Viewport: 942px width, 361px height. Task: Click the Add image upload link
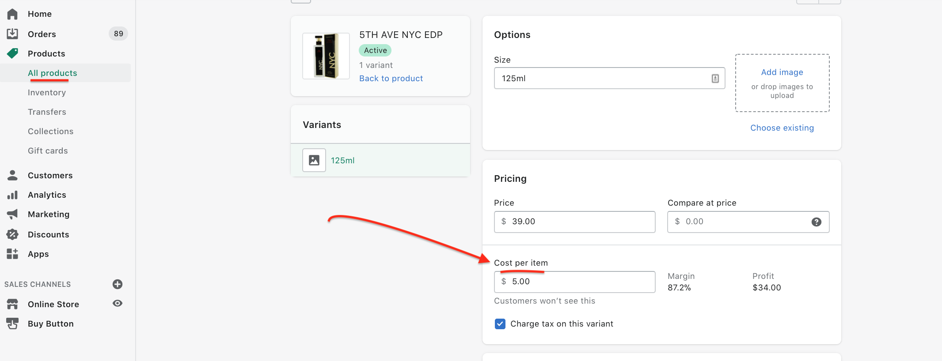click(x=782, y=72)
